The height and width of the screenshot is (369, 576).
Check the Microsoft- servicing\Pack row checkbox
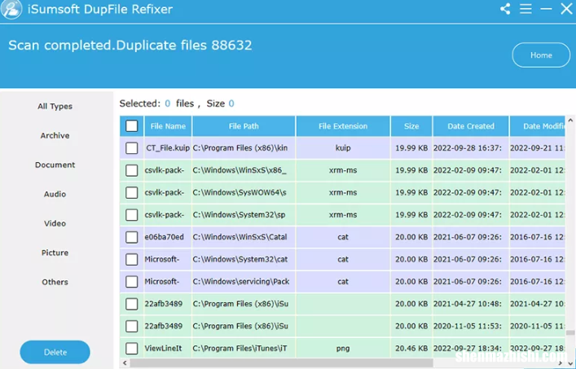pyautogui.click(x=131, y=282)
